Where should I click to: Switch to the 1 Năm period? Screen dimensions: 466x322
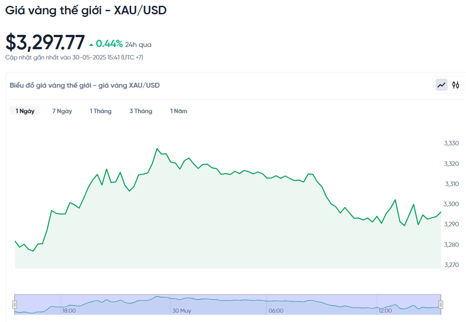[178, 111]
